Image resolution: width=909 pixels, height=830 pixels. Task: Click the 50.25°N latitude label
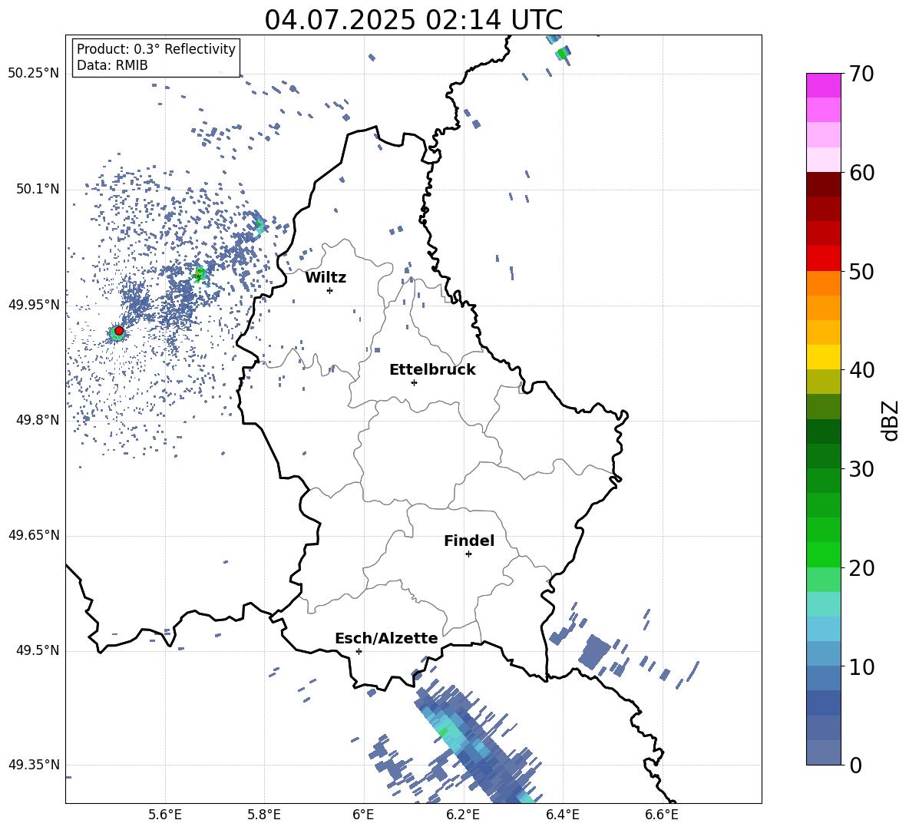click(x=33, y=74)
